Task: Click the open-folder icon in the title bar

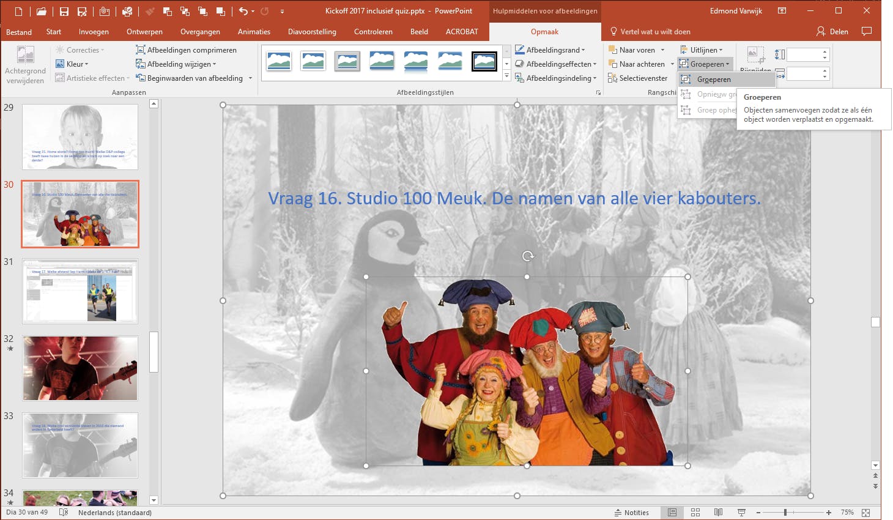Action: [41, 11]
